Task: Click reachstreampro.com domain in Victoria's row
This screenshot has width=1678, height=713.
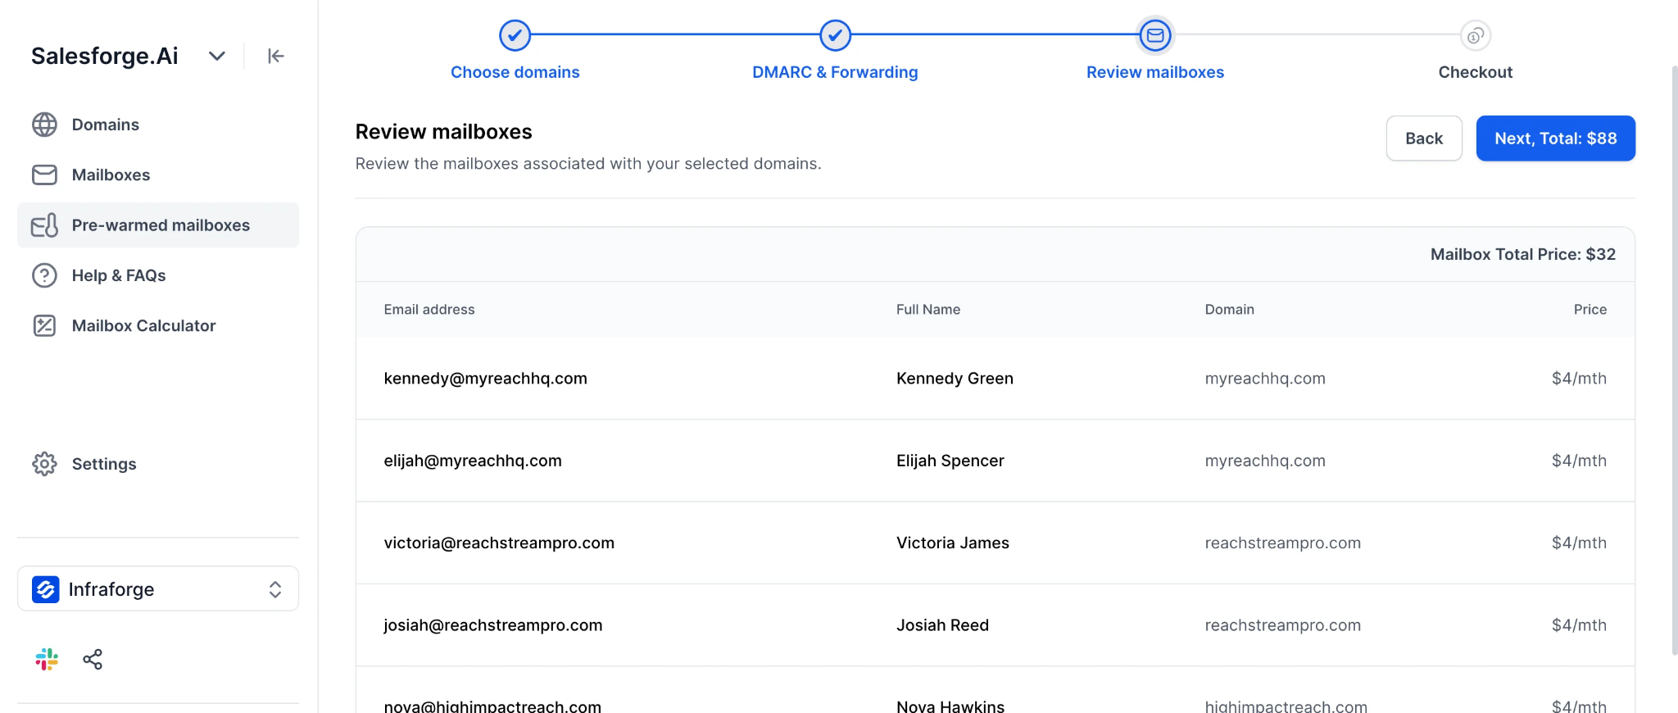Action: (1282, 543)
